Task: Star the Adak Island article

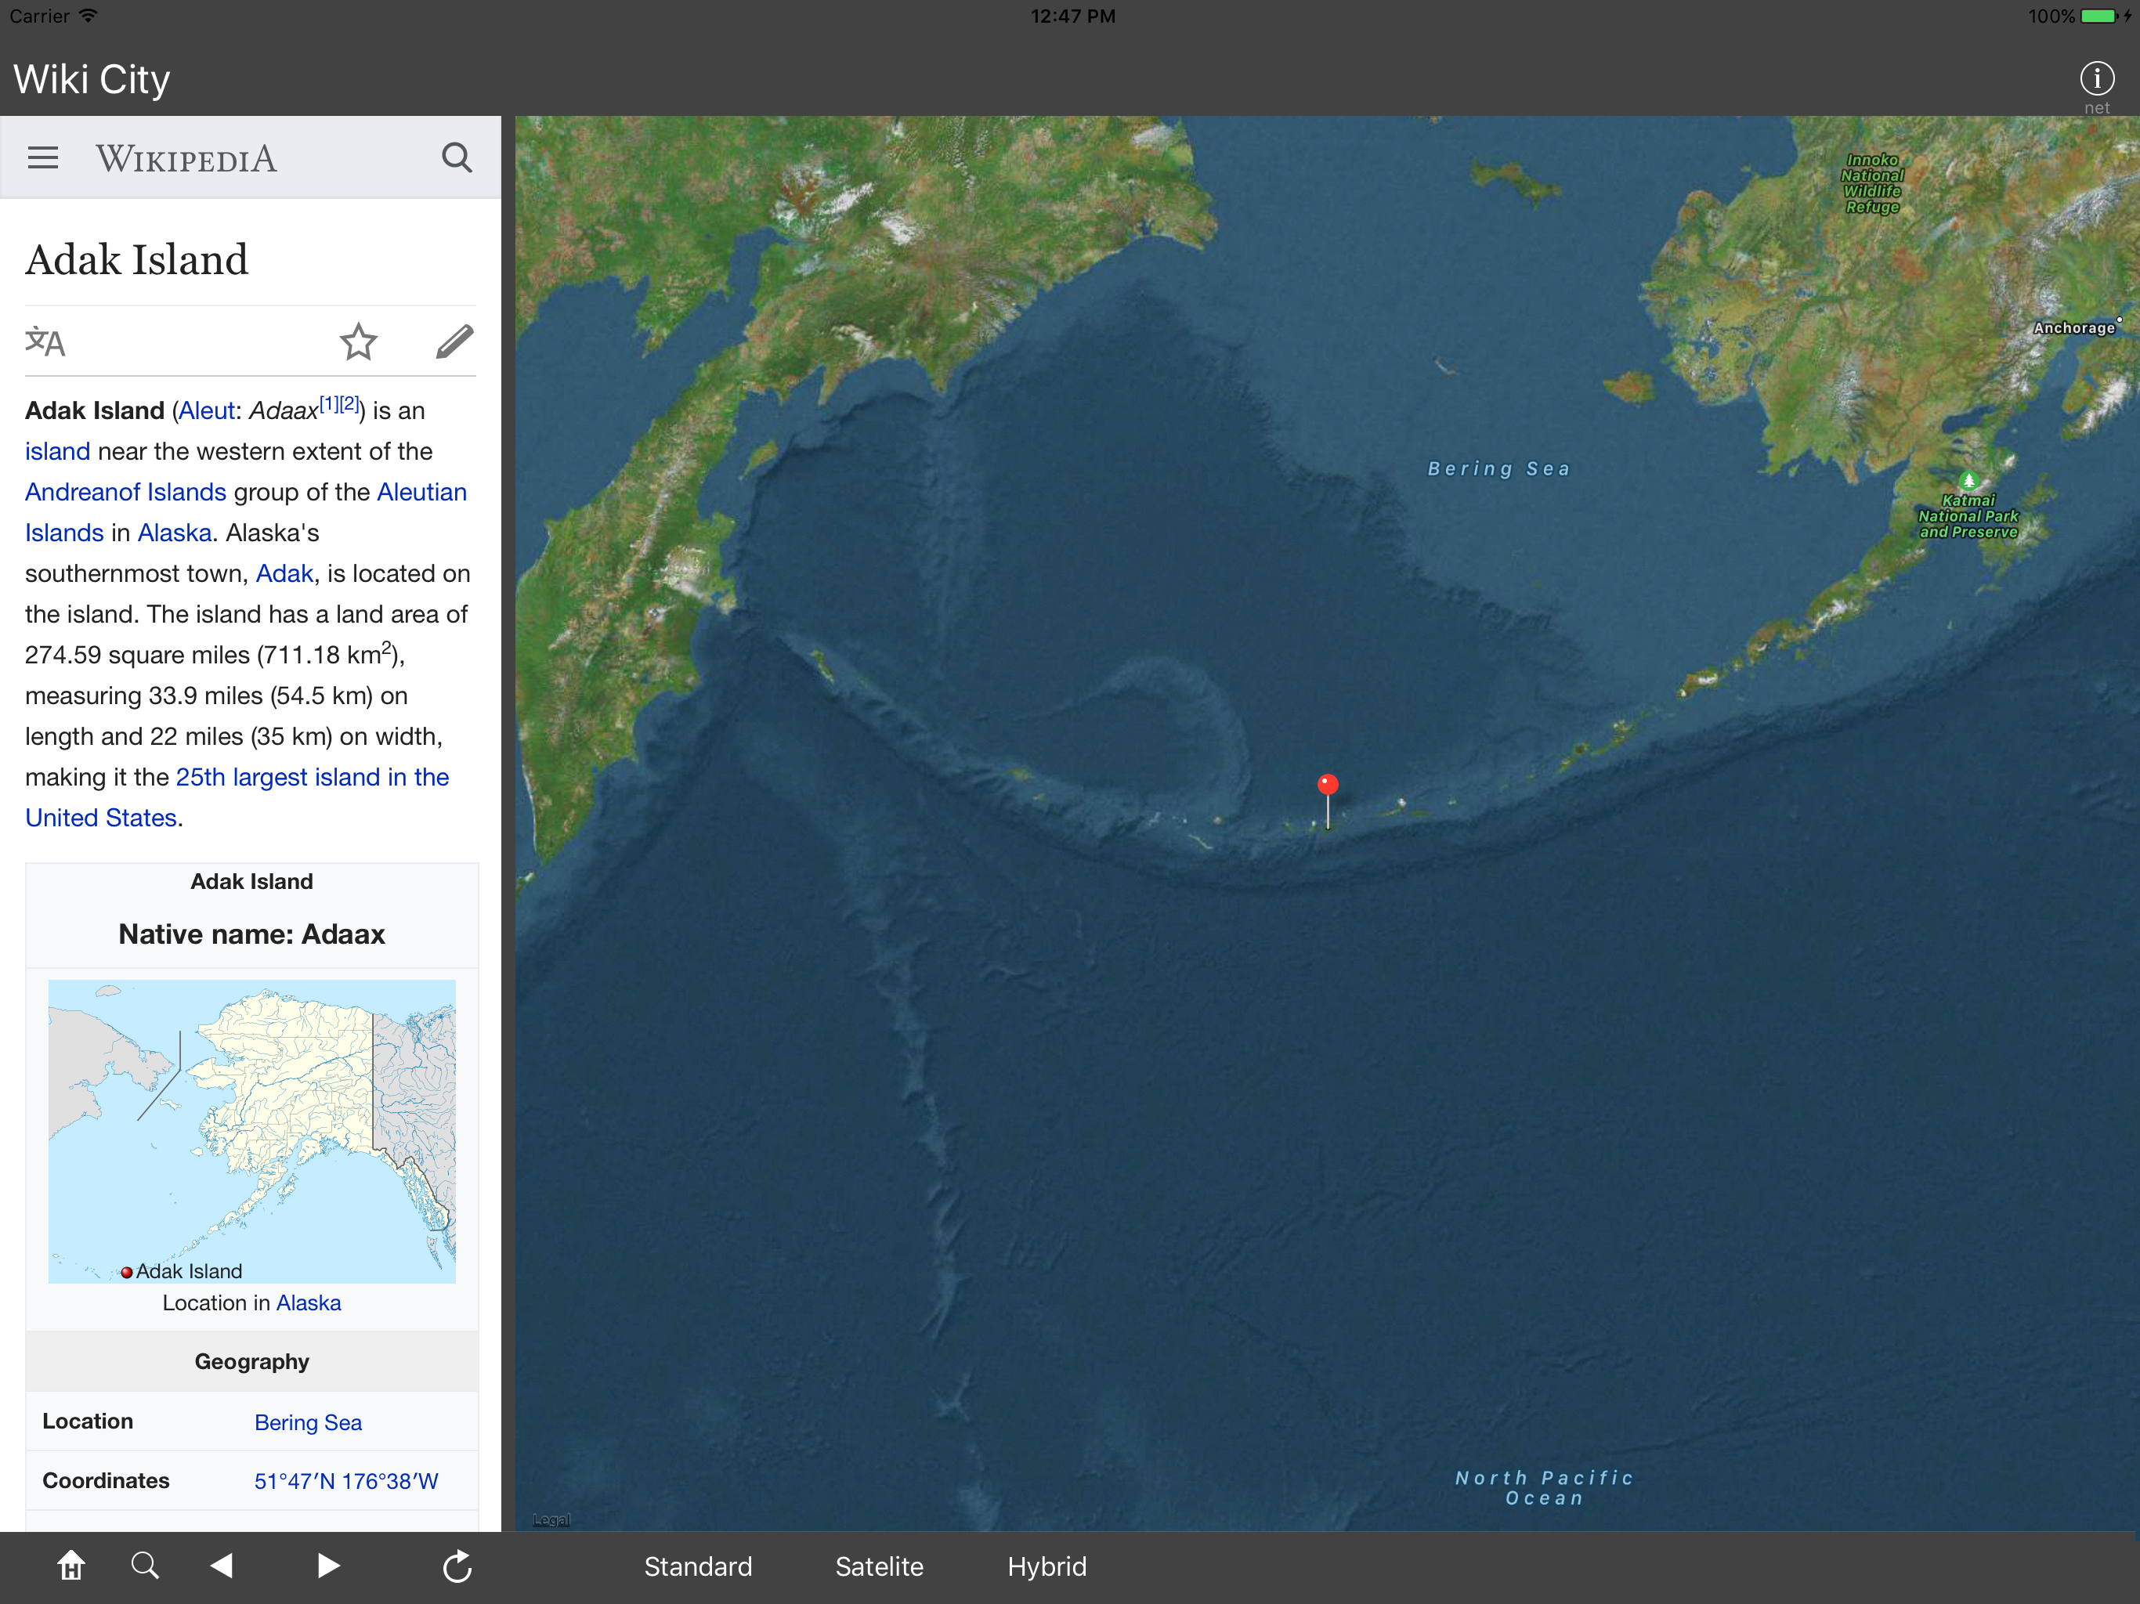Action: [358, 341]
